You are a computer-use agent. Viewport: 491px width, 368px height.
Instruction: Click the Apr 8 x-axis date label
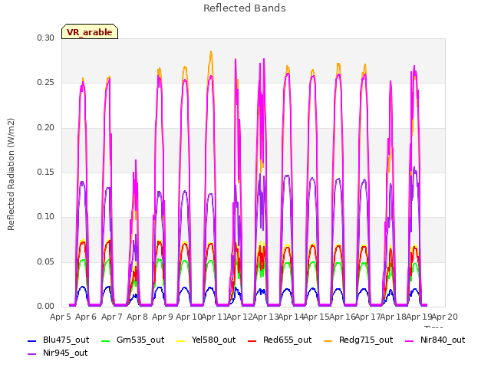point(137,317)
